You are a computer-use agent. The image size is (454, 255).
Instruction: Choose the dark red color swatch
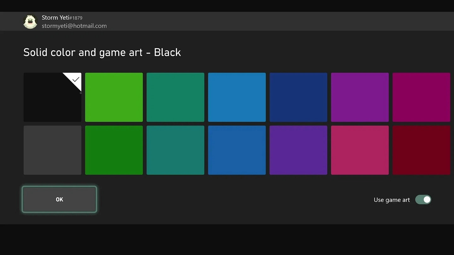(x=421, y=150)
